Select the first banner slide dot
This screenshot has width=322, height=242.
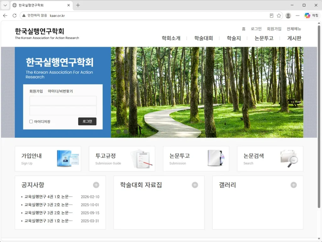(118, 132)
